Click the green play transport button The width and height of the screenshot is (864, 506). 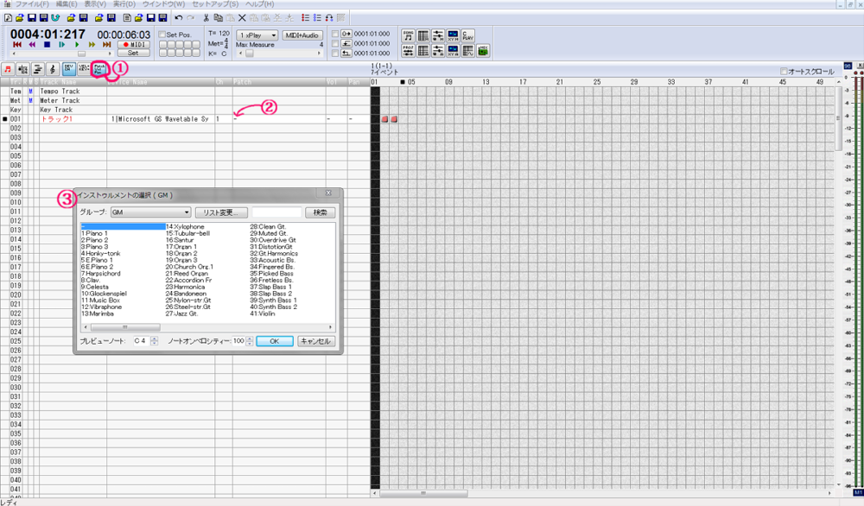[77, 44]
